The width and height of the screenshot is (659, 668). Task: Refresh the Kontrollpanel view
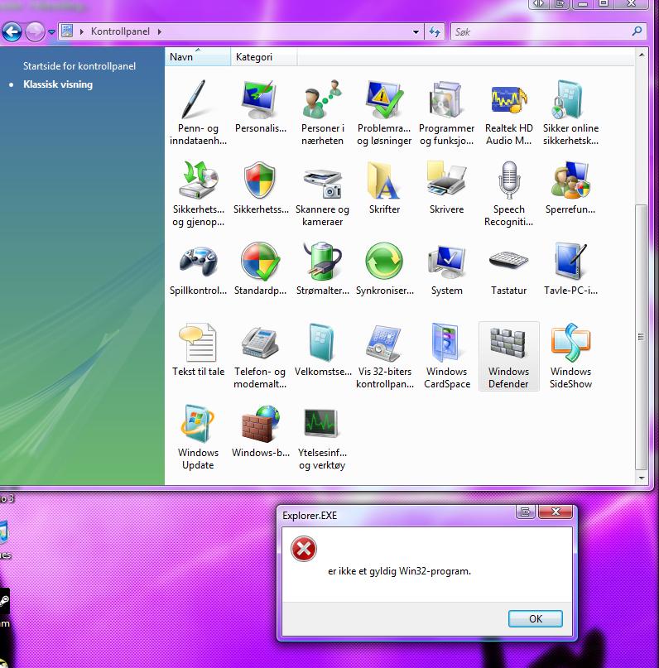point(435,31)
